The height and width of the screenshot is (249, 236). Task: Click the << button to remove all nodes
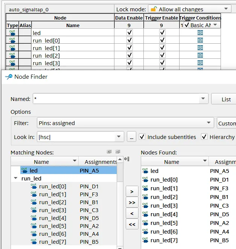132,224
